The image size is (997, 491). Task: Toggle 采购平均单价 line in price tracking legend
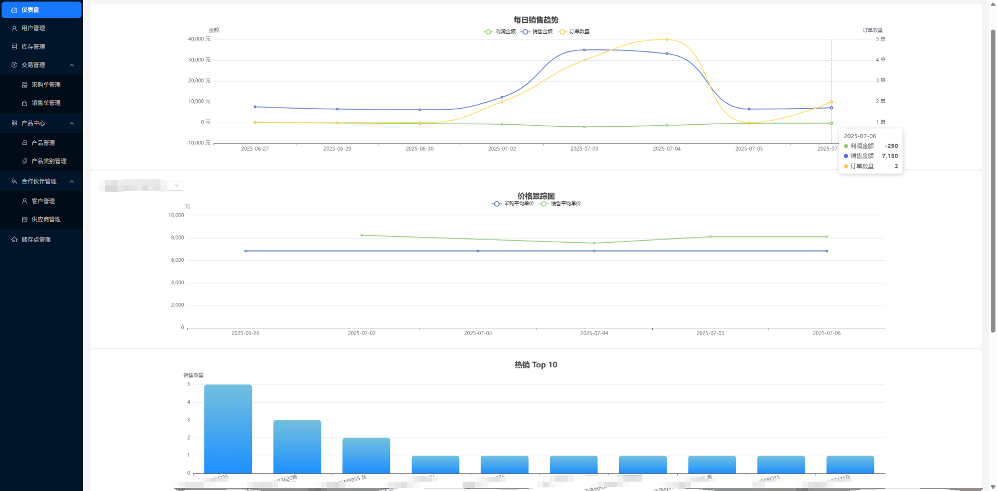point(513,204)
